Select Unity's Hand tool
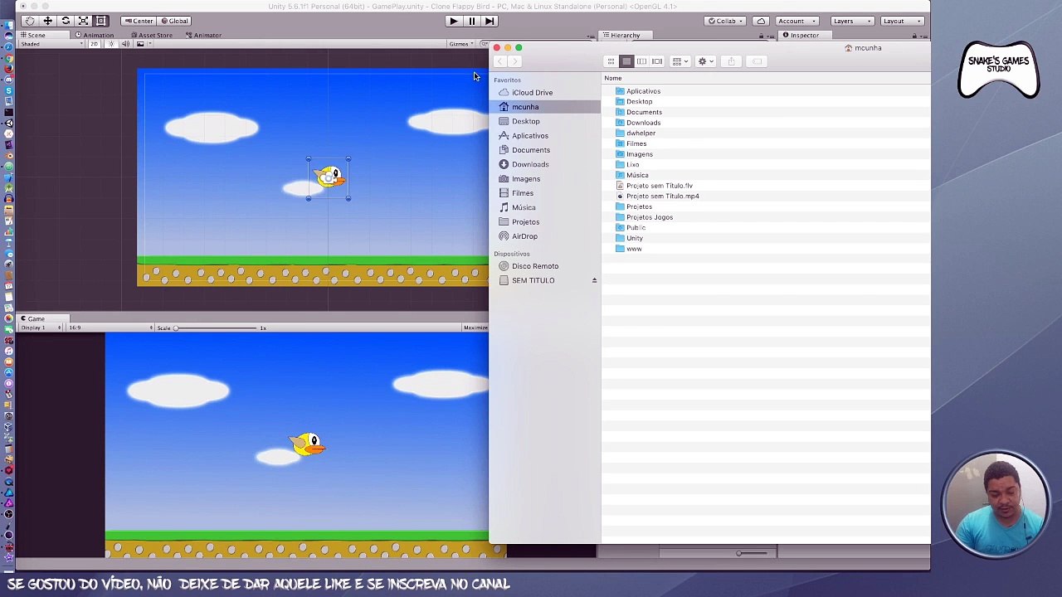Viewport: 1062px width, 597px height. pos(30,21)
